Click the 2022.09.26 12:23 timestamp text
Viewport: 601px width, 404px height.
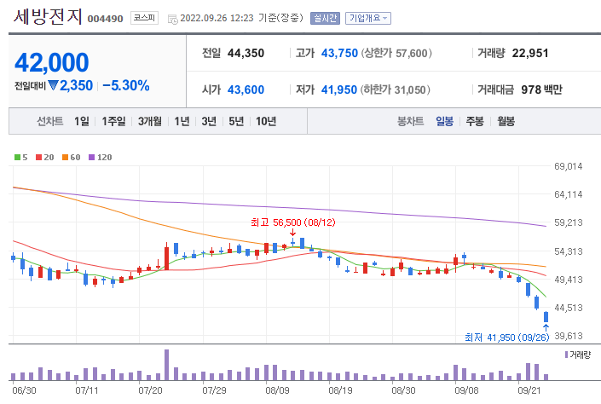(217, 18)
